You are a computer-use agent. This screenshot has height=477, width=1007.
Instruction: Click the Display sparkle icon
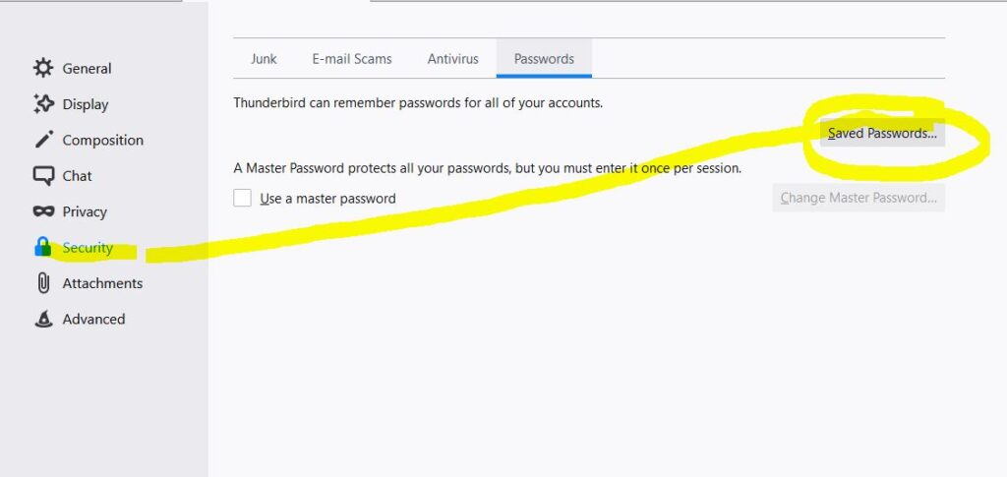(x=43, y=104)
